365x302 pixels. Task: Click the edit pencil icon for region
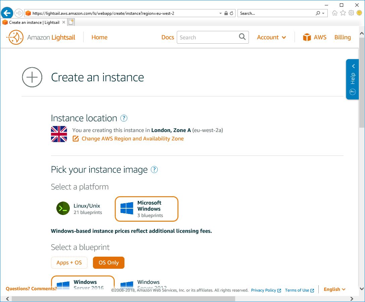point(76,139)
